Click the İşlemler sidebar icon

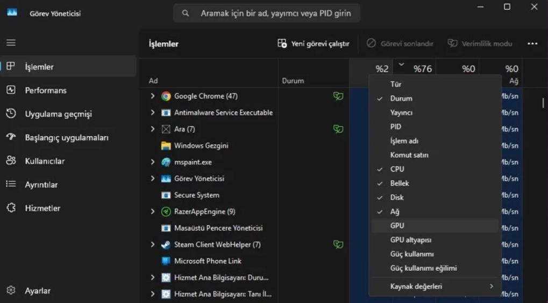(11, 66)
